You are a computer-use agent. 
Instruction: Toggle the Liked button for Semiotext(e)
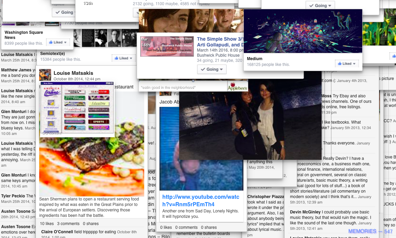[123, 58]
